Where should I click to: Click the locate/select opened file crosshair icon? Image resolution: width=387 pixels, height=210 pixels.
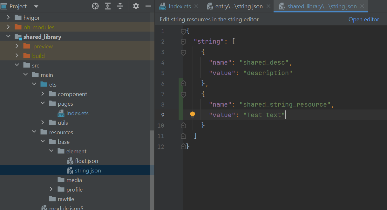[x=95, y=6]
